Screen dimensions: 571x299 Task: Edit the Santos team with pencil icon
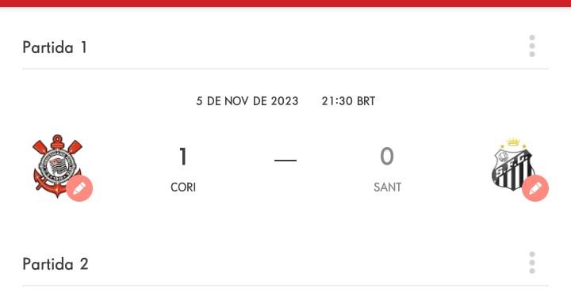(x=535, y=188)
